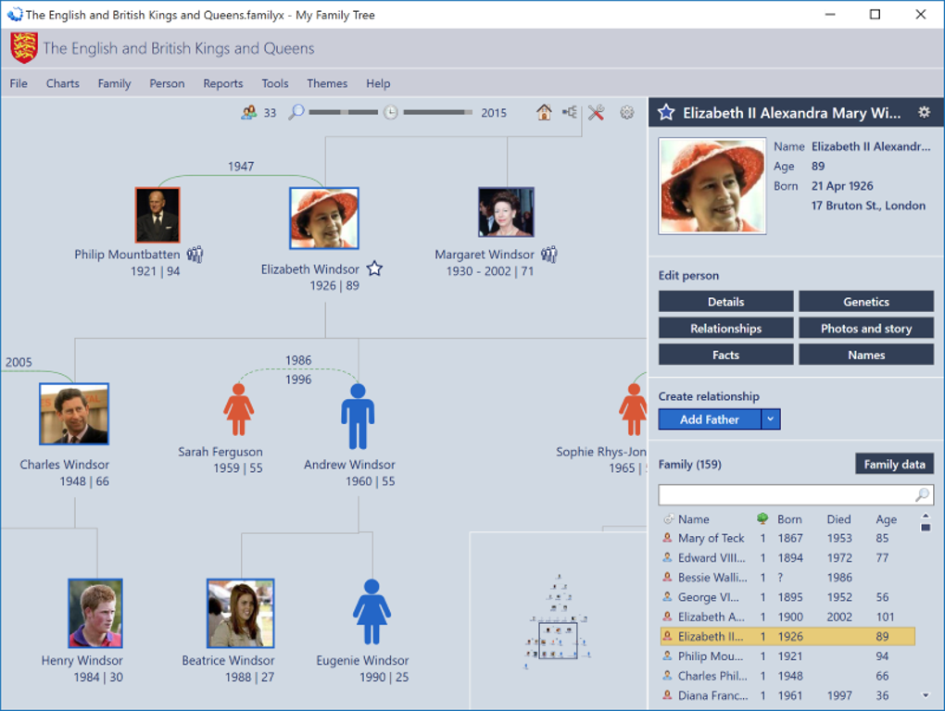The width and height of the screenshot is (945, 711).
Task: Click the Add Father button
Action: point(710,419)
